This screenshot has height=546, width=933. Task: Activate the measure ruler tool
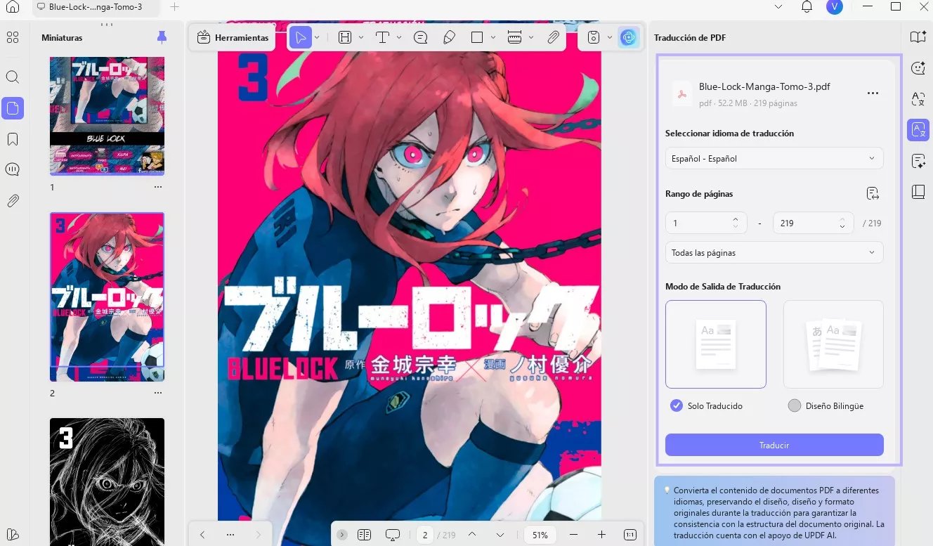tap(514, 37)
